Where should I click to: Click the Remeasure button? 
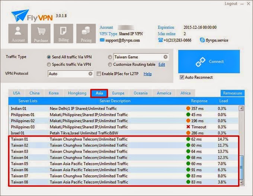[x=233, y=93]
